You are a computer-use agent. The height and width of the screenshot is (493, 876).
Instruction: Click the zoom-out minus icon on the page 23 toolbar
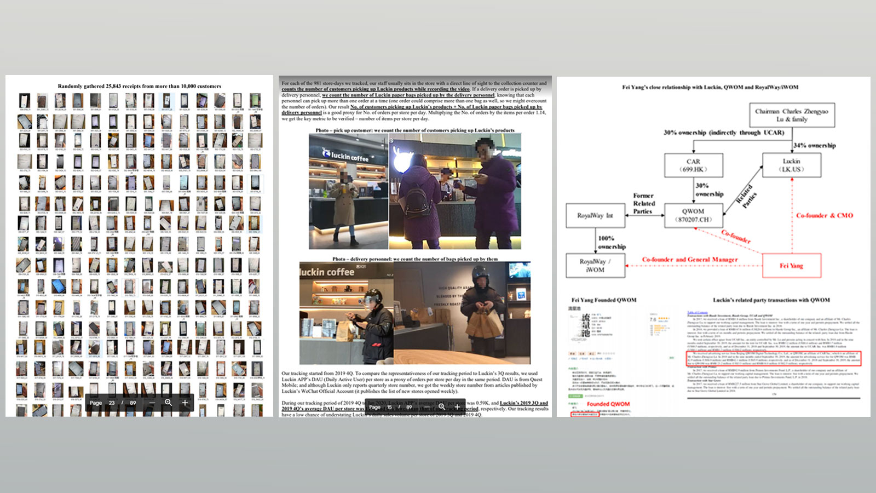point(152,403)
